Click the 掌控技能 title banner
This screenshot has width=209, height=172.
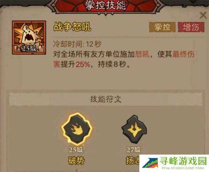tap(106, 6)
